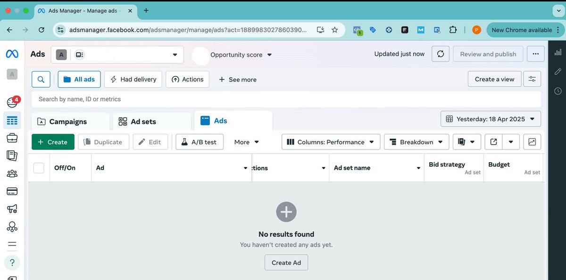Go back with browser back arrow

(x=9, y=30)
